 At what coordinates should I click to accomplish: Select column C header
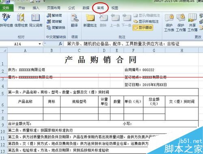click(79, 50)
